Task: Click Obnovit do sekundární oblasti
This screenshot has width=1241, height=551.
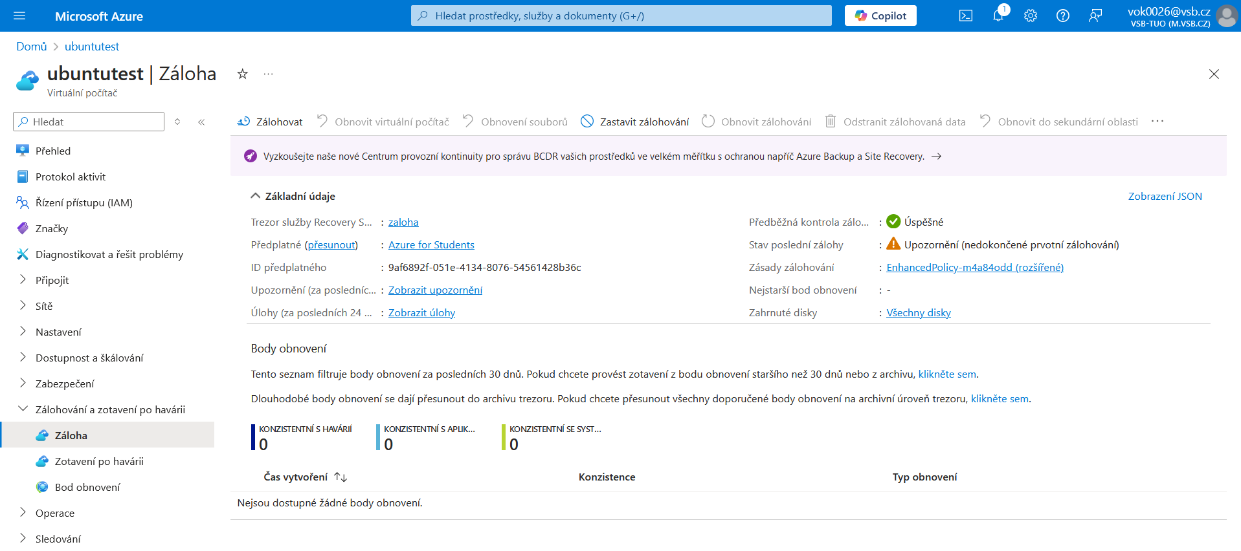Action: tap(1058, 122)
